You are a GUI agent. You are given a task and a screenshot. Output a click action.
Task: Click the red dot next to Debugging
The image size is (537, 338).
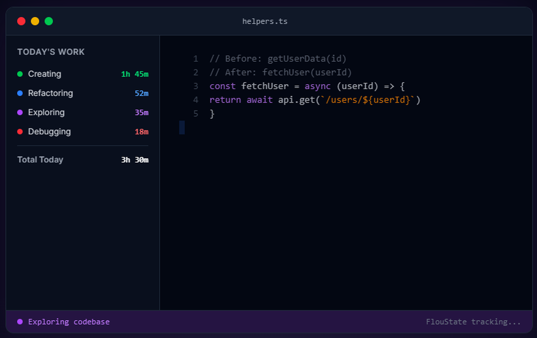(x=21, y=132)
